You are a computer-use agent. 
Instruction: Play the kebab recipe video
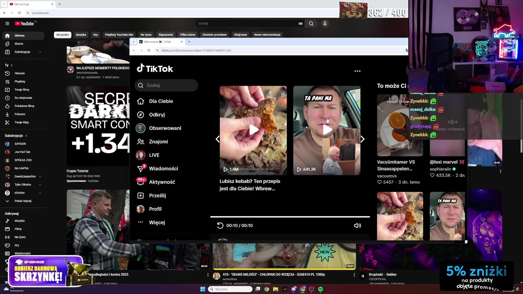pyautogui.click(x=253, y=130)
